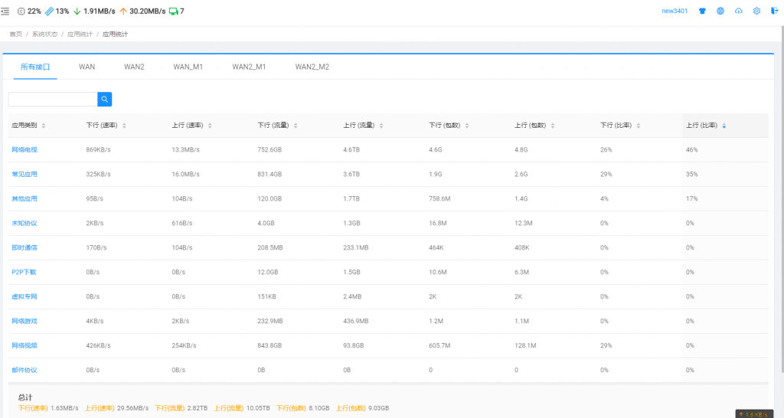Click the 232.9MB download traffic cell

(x=270, y=322)
